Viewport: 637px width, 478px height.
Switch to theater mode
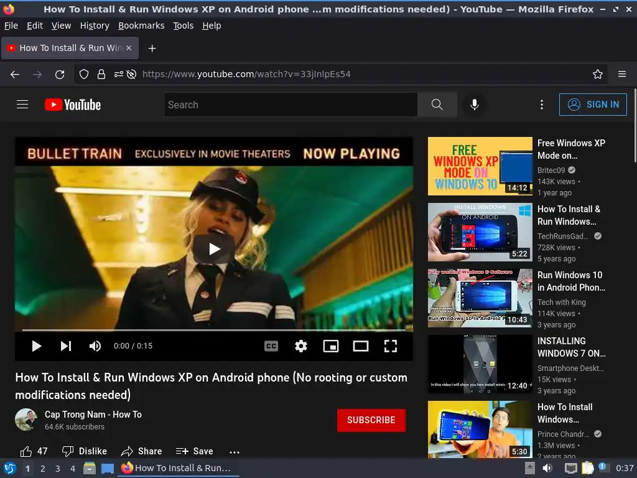[x=361, y=346]
